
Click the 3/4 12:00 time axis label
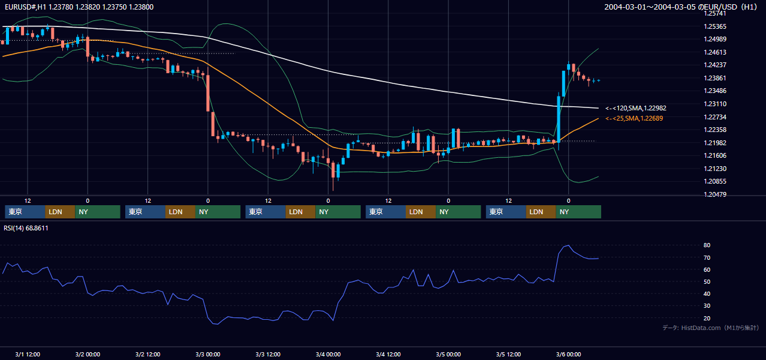388,354
